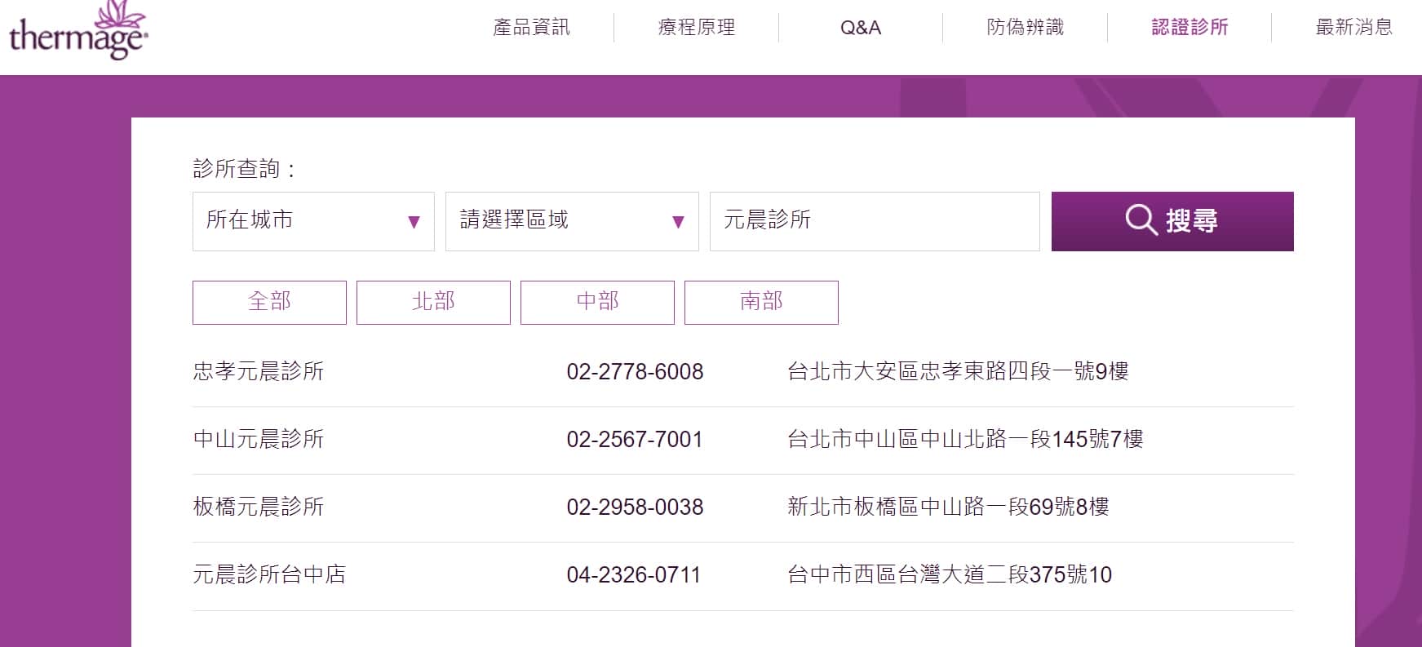
Task: Click the 診所查詢 label
Action: pos(244,169)
